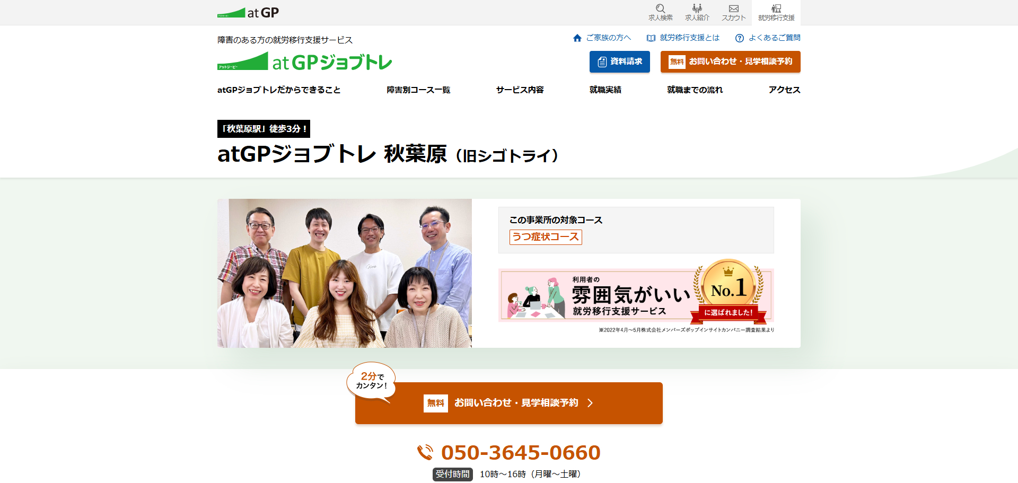The height and width of the screenshot is (483, 1018).
Task: Click the 2分でカンタン! speech bubble
Action: (371, 381)
